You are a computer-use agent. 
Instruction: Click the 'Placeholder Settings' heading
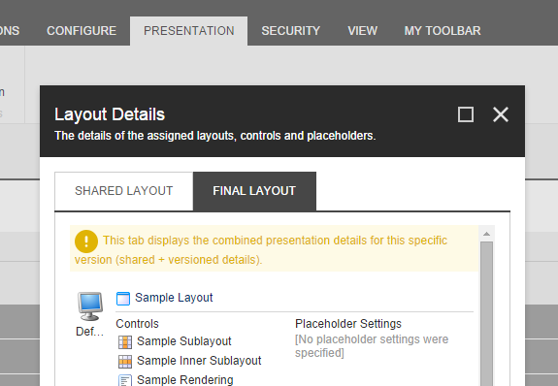tap(348, 324)
